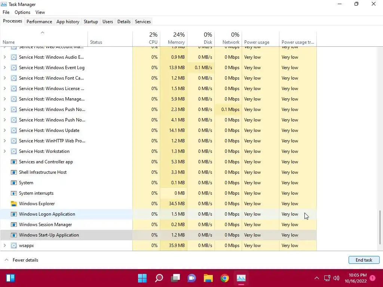Expand Service Host: Windows Manage... row
The image size is (383, 287).
coord(4,99)
